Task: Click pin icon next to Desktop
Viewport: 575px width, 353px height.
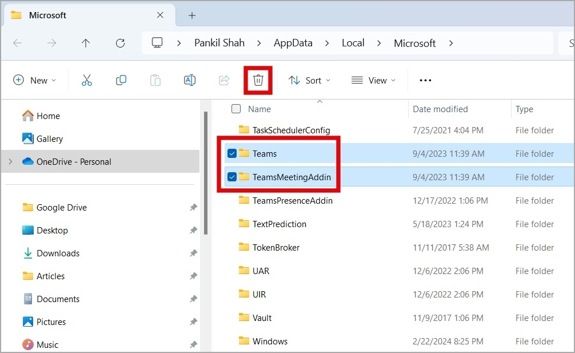Action: (x=193, y=230)
